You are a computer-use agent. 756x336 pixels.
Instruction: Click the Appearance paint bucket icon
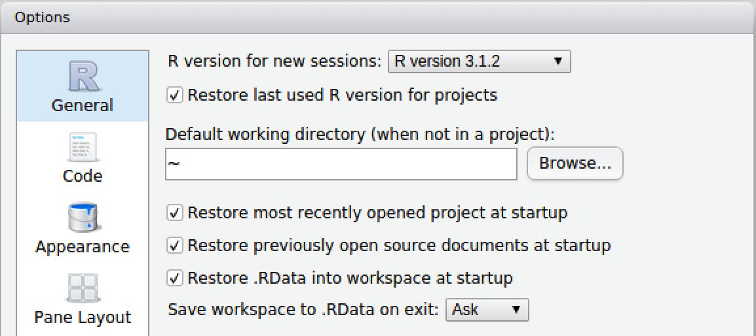(x=83, y=218)
